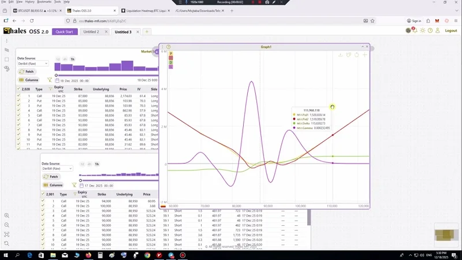Click the download icon in Graph1 toolbar
Image resolution: width=462 pixels, height=260 pixels.
click(341, 55)
